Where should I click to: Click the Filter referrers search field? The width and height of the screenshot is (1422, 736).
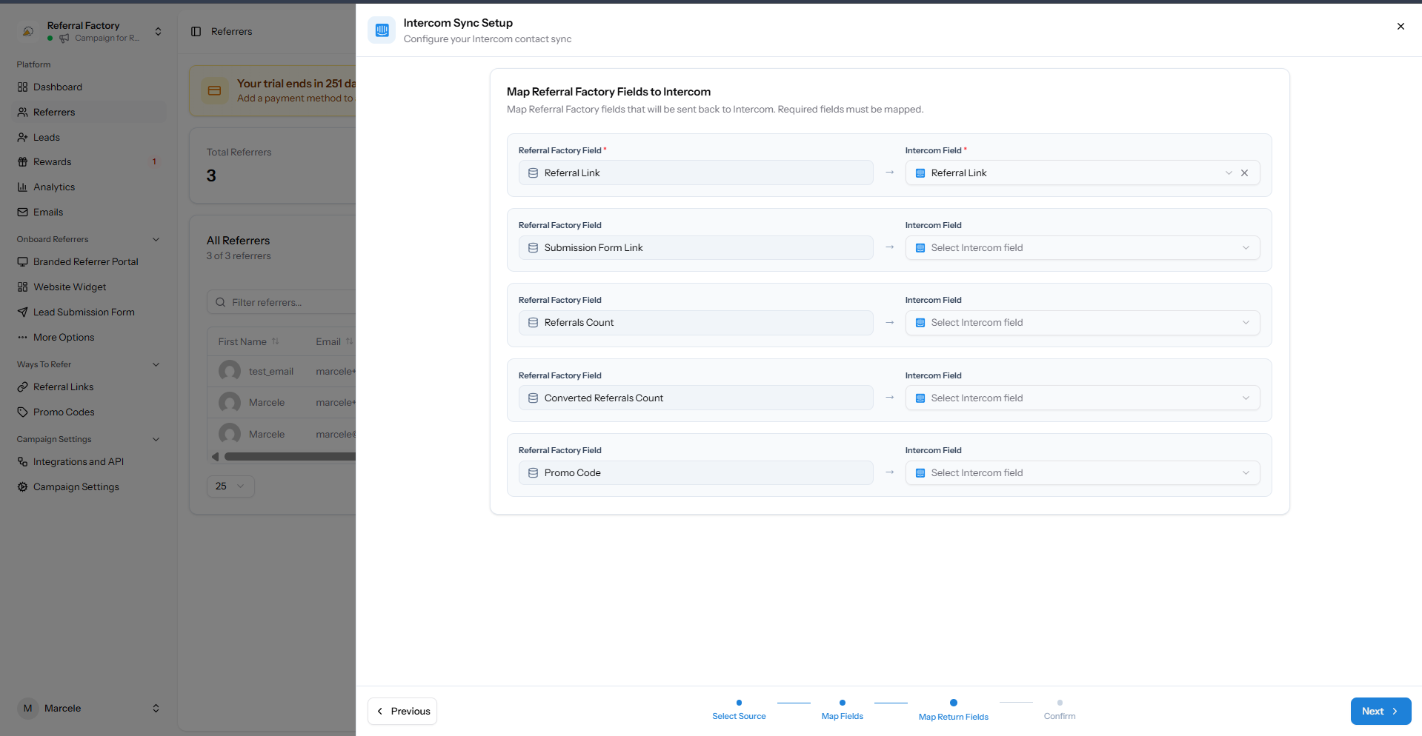[x=282, y=303]
